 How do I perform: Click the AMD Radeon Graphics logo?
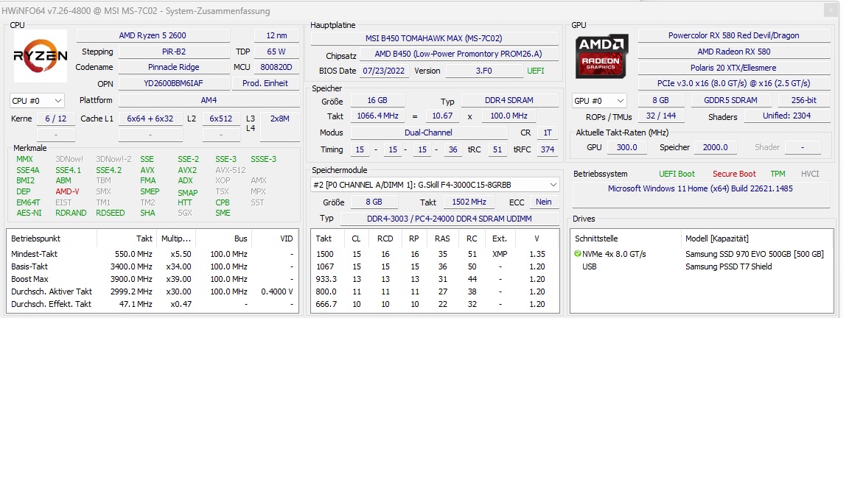point(601,56)
